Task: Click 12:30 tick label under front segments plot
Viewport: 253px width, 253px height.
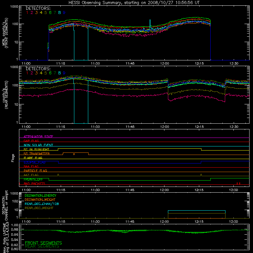Action: pyautogui.click(x=234, y=64)
